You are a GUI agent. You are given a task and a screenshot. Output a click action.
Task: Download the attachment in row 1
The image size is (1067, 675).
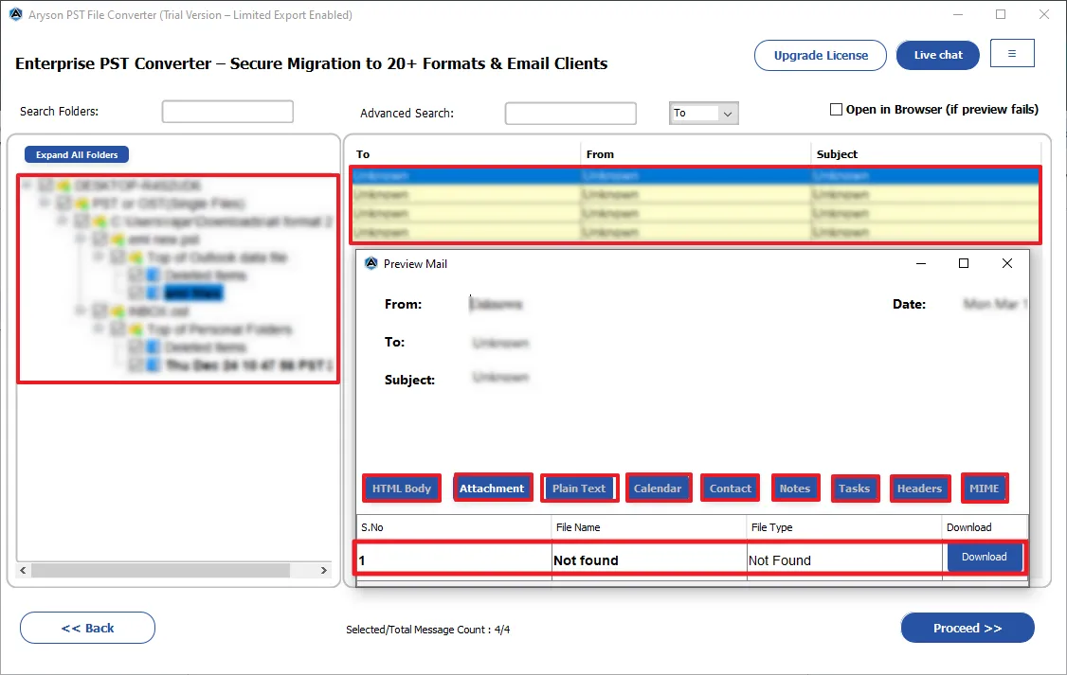(984, 557)
